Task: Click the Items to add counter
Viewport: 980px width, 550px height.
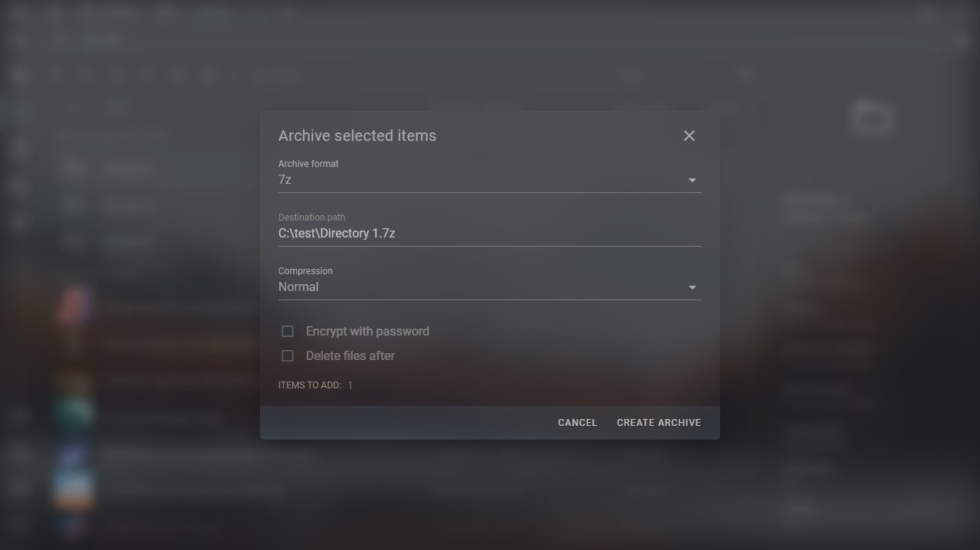Action: (x=315, y=385)
